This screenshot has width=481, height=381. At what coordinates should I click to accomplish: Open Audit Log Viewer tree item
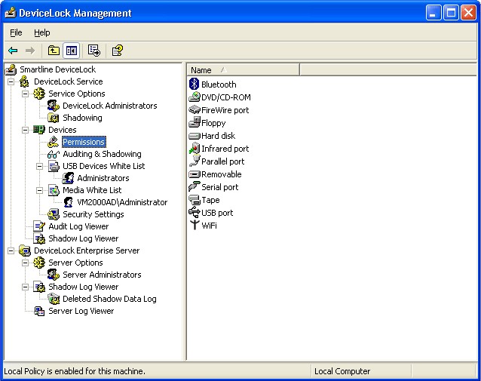coord(78,226)
